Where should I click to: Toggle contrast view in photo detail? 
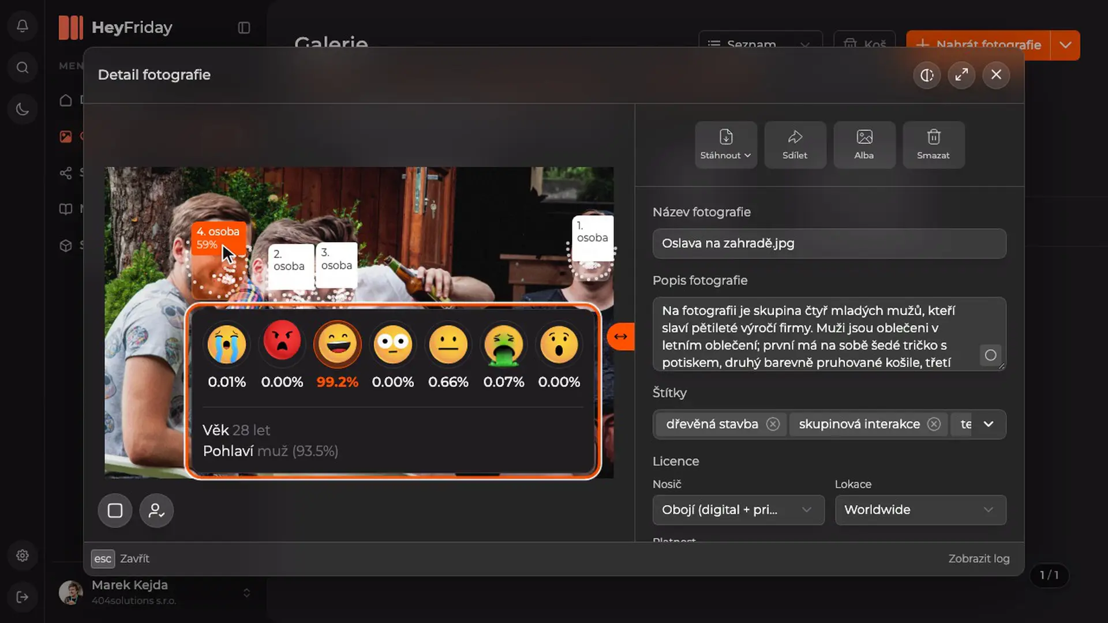[927, 75]
